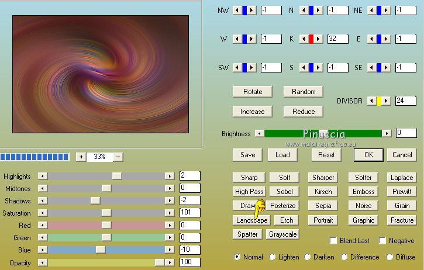Enable the Negative checkbox
This screenshot has width=424, height=270.
(382, 241)
